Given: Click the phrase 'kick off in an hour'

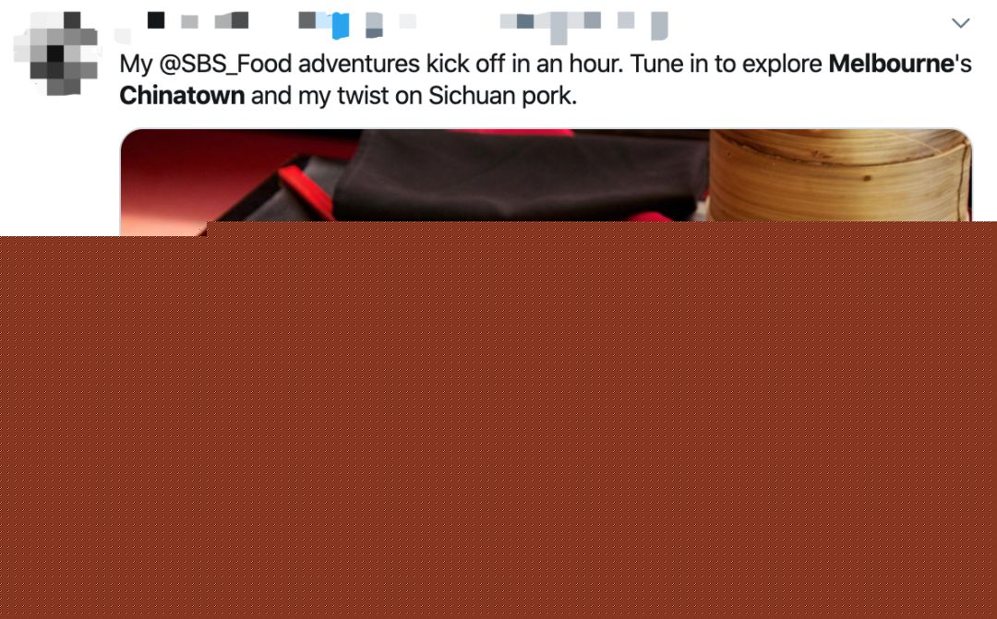Looking at the screenshot, I should (x=525, y=65).
